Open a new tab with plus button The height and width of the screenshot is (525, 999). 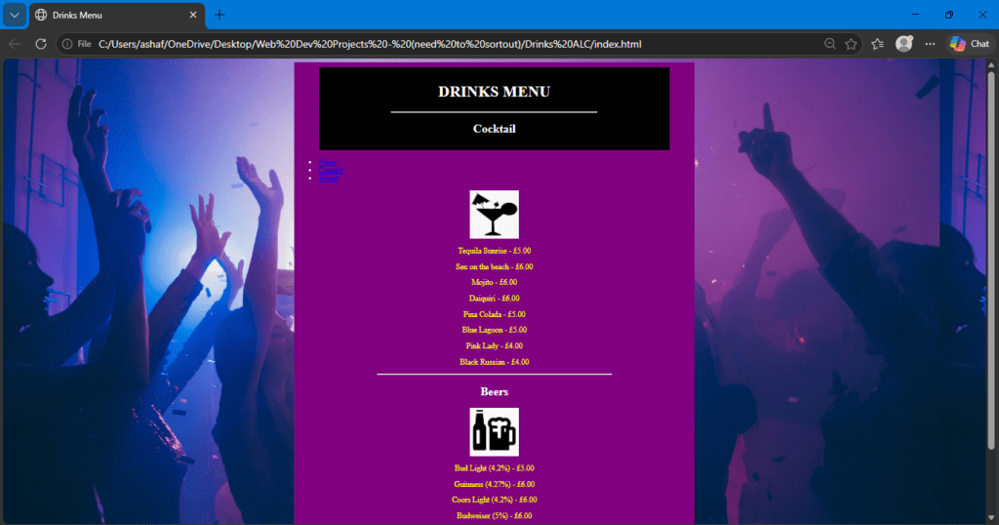[220, 15]
